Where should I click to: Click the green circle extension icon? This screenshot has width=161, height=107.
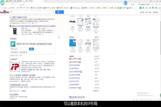tap(156, 8)
